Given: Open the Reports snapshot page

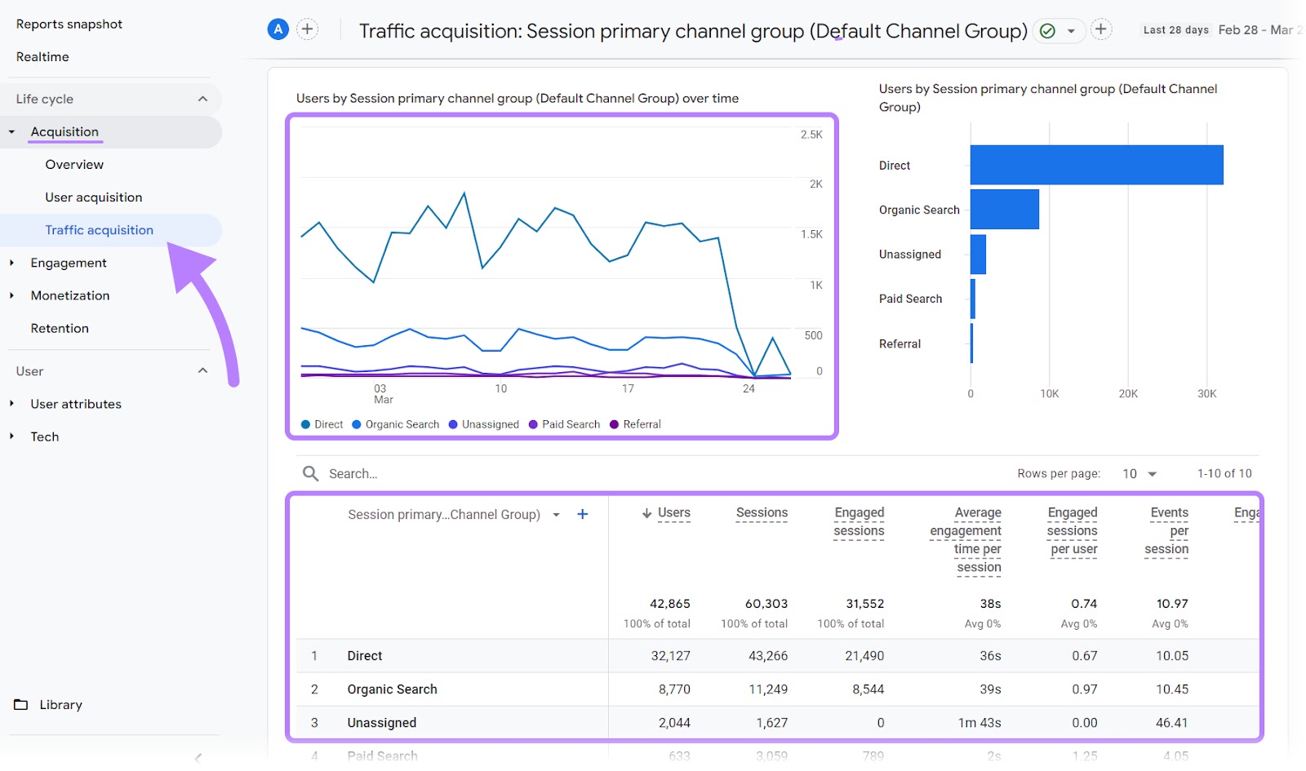Looking at the screenshot, I should pyautogui.click(x=69, y=24).
